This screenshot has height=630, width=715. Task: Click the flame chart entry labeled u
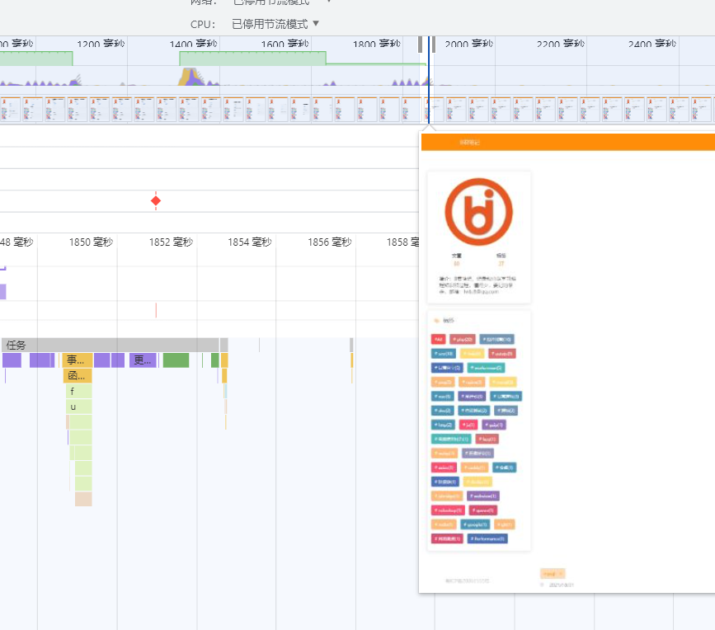pos(78,407)
